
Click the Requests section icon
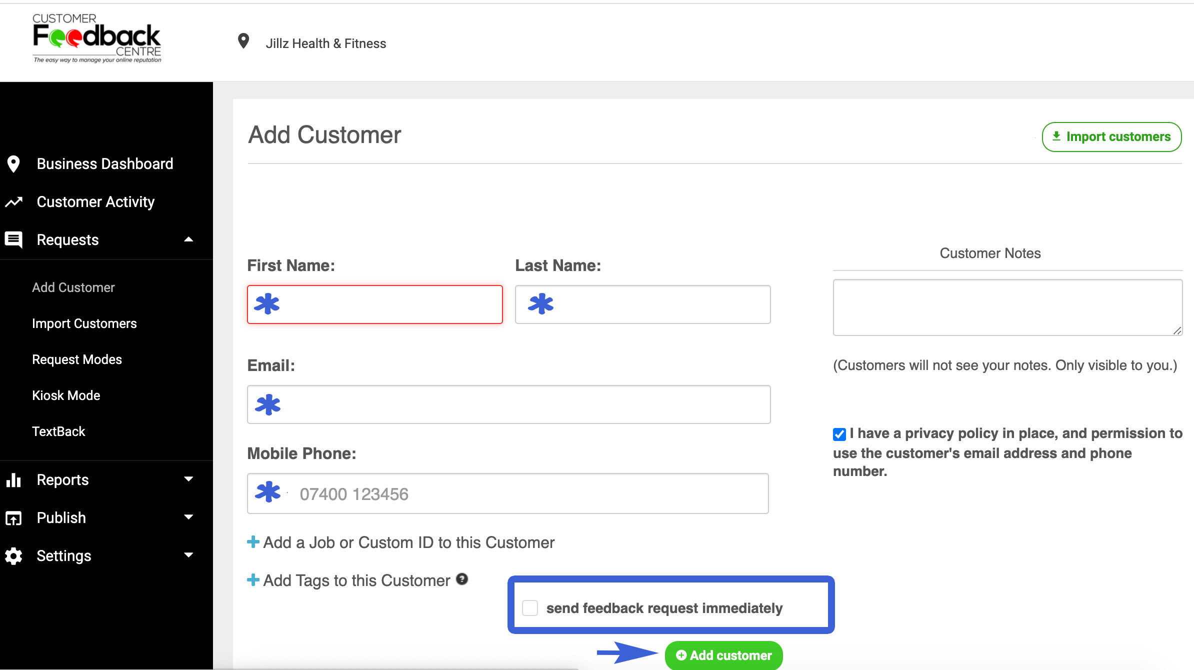[x=14, y=239]
